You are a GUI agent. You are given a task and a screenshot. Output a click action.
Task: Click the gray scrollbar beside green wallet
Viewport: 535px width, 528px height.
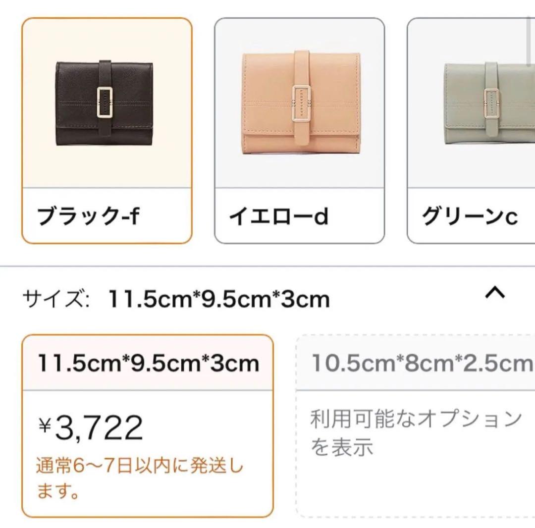coord(530,41)
